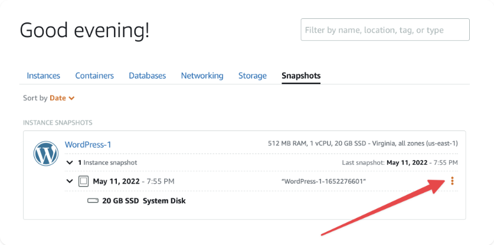
Task: Click the snapshot name "WordPress-1-1652276601"
Action: coord(323,181)
